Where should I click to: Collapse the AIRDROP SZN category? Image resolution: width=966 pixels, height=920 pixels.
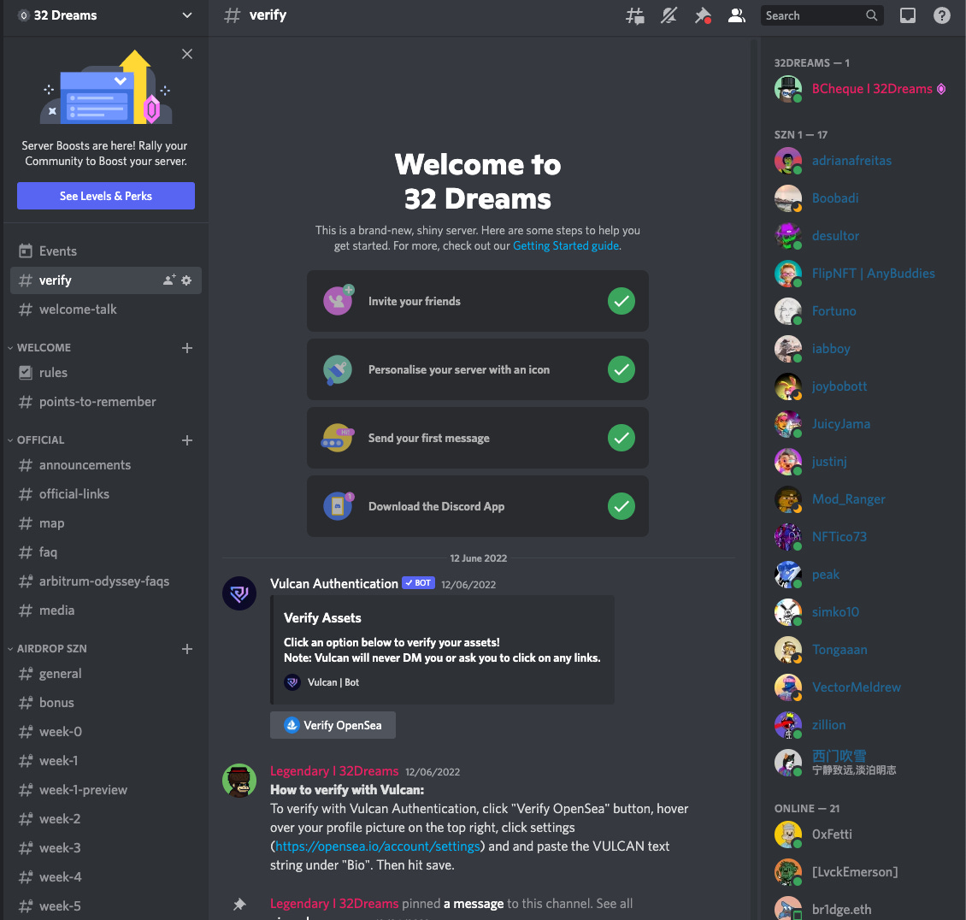pyautogui.click(x=50, y=648)
